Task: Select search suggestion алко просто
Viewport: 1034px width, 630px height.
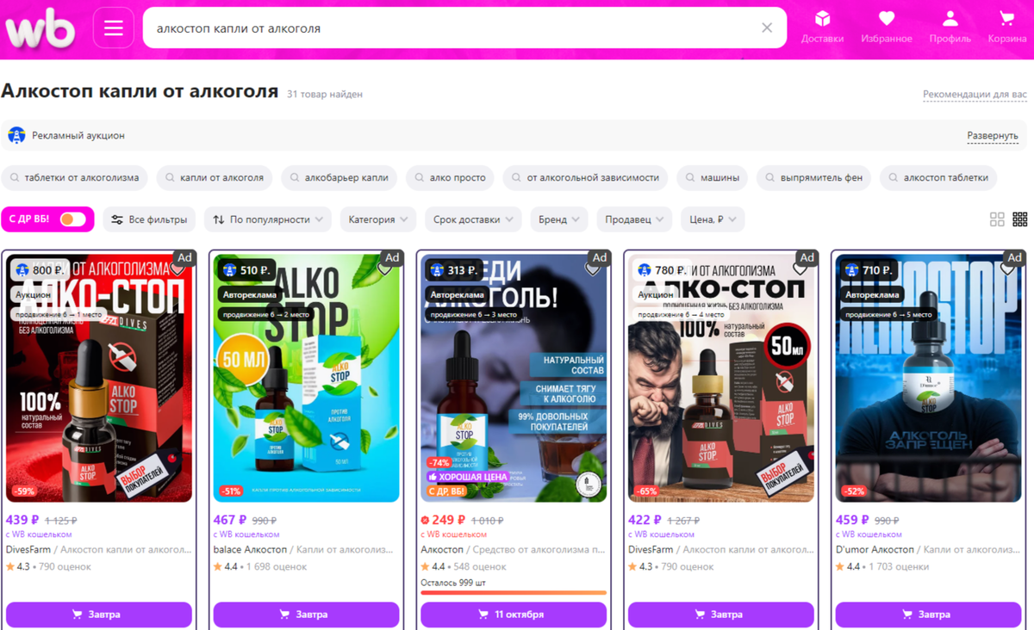Action: coord(450,178)
